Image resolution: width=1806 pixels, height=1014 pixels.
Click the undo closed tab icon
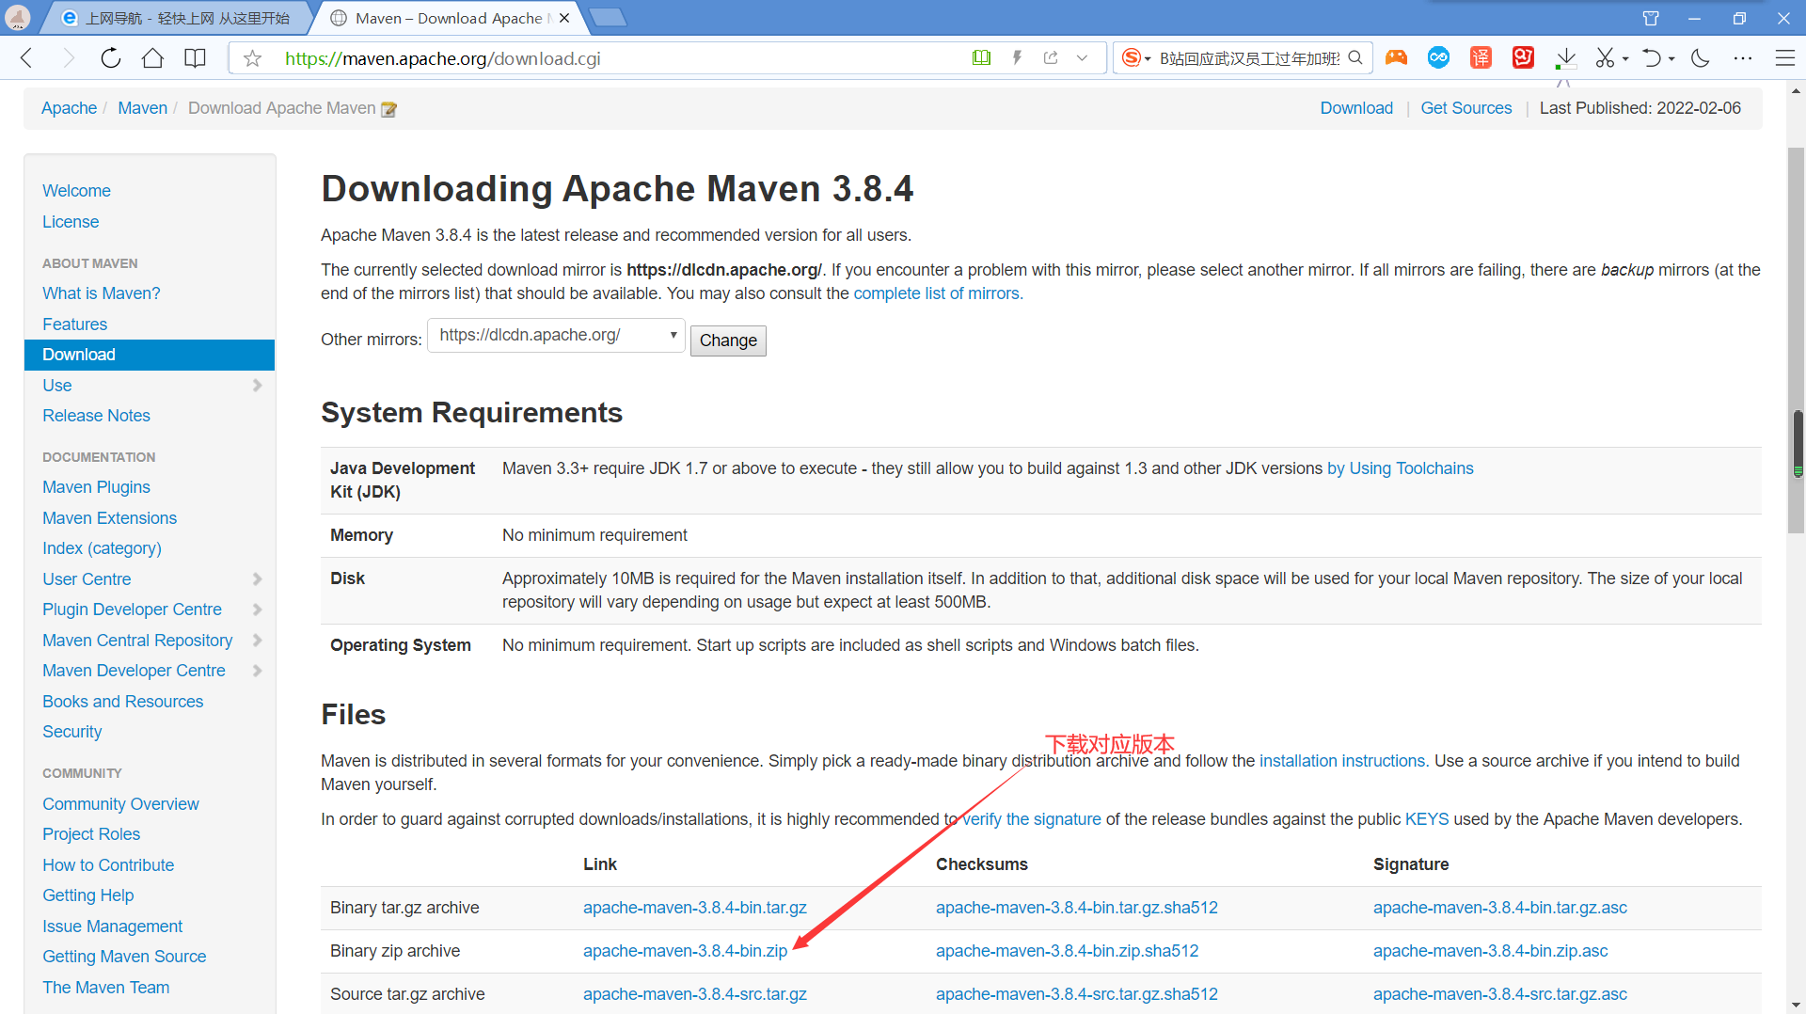(1651, 58)
